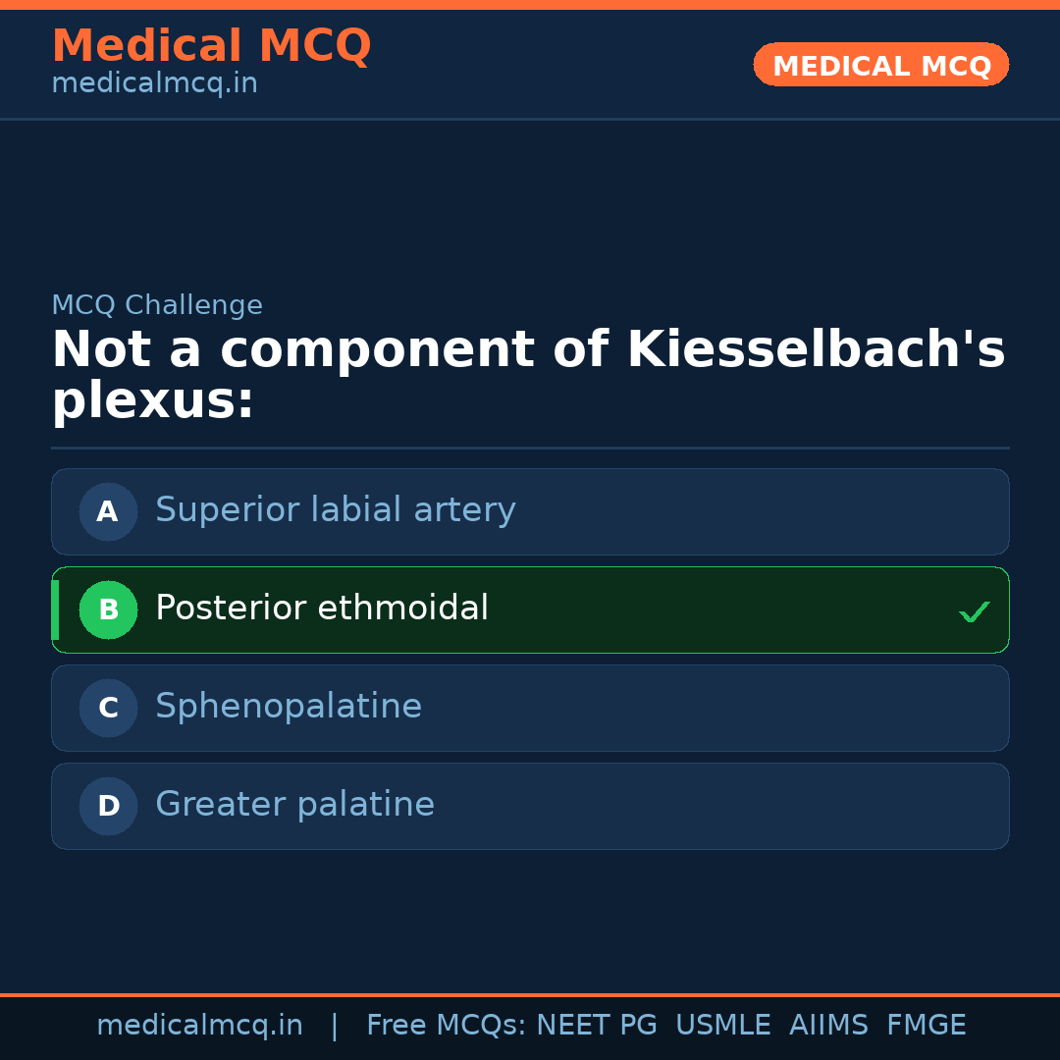Click the Medical MCQ header title
The height and width of the screenshot is (1060, 1060).
point(211,46)
